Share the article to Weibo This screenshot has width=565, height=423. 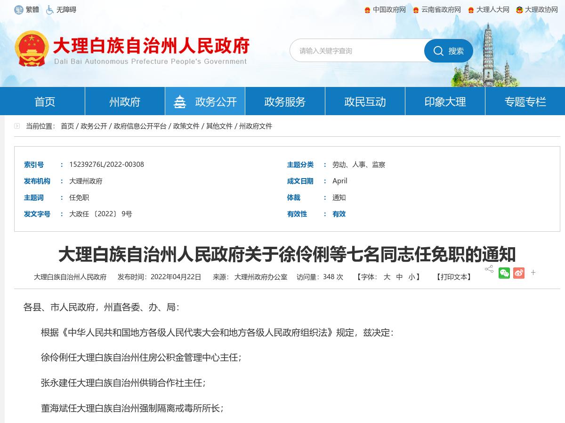point(519,273)
